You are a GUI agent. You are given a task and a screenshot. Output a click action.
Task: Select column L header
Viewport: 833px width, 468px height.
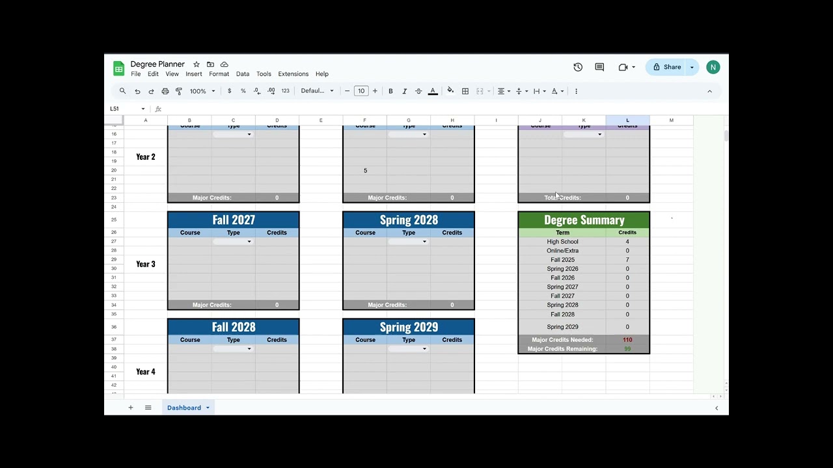[627, 120]
